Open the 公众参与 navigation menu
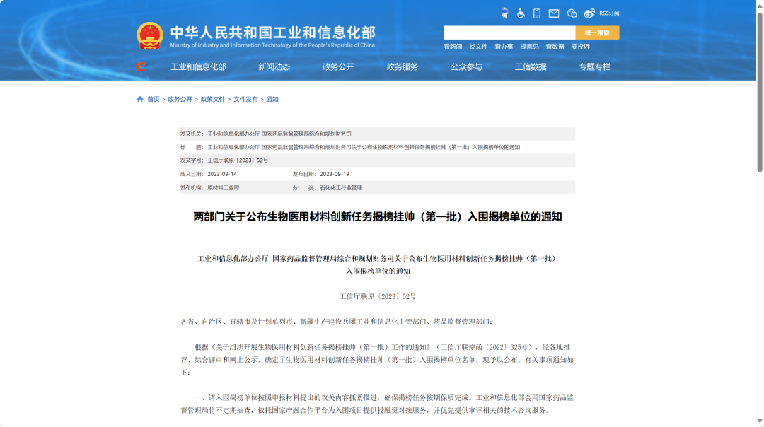 coord(465,66)
